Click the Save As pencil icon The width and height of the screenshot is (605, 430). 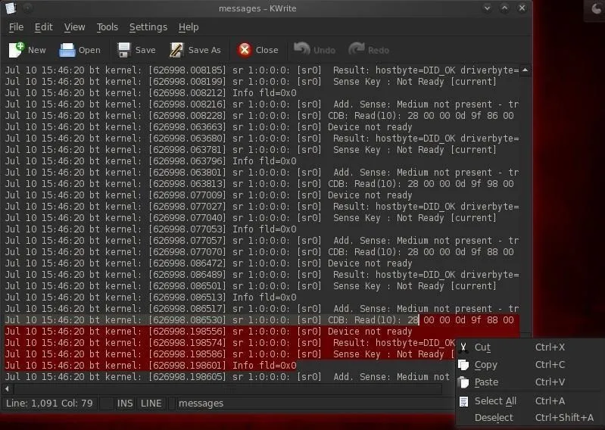click(x=176, y=50)
